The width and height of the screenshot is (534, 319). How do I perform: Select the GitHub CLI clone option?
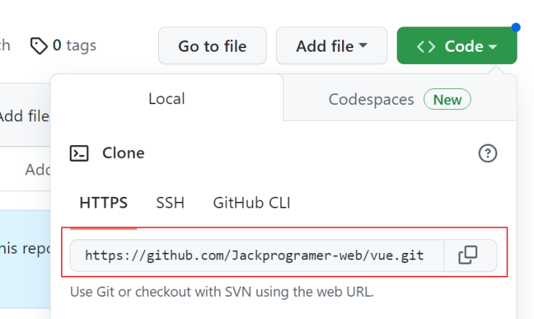(x=252, y=203)
